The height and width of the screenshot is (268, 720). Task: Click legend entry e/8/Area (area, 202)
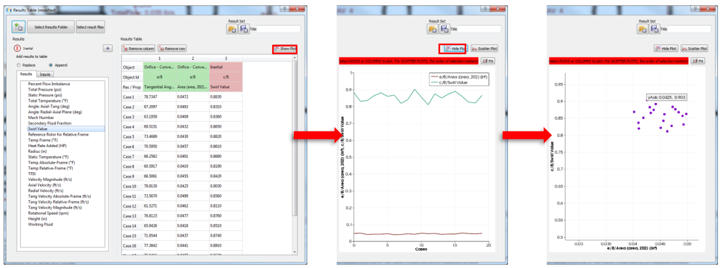[459, 77]
